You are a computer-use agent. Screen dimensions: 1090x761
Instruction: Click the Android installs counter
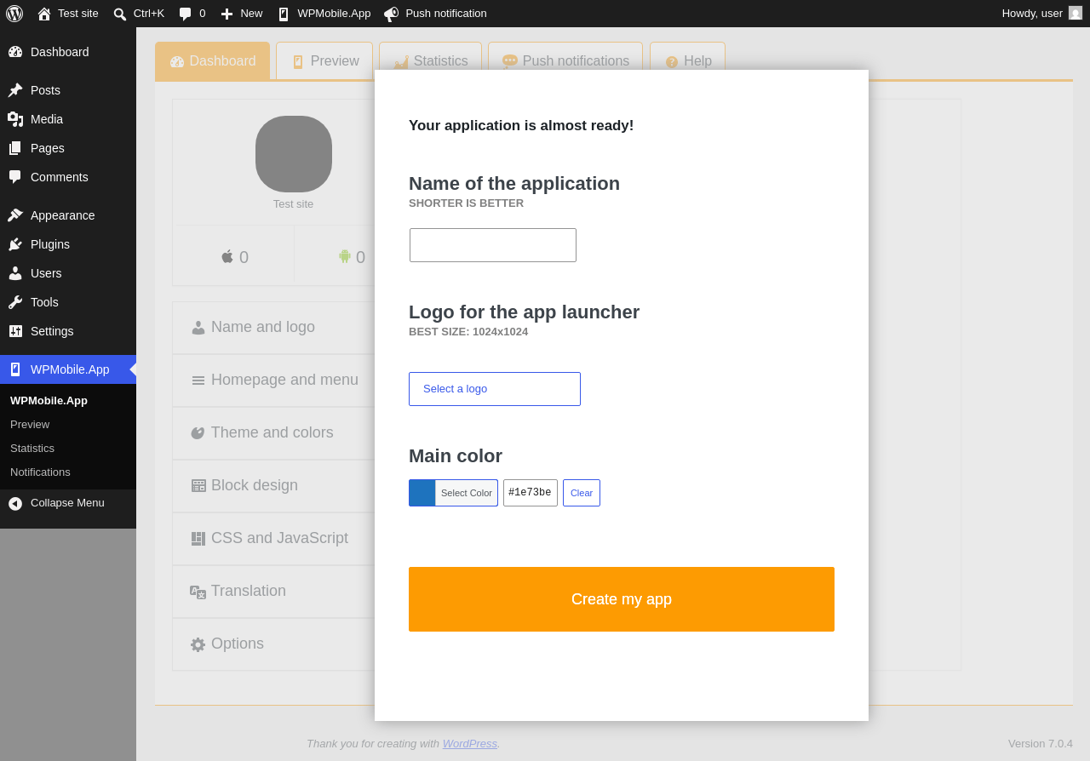tap(352, 257)
